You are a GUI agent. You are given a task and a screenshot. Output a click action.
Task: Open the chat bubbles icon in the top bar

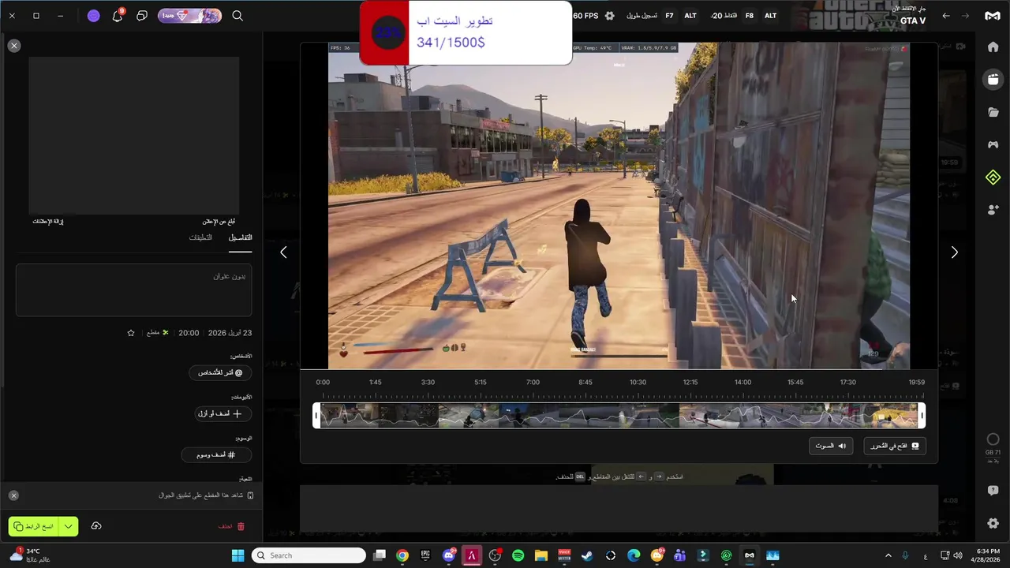coord(142,16)
